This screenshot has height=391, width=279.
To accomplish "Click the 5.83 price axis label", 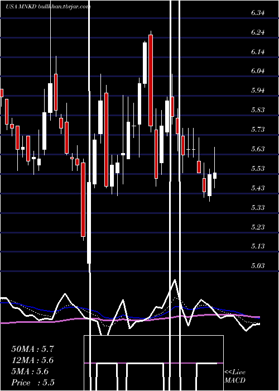I will coord(258,110).
